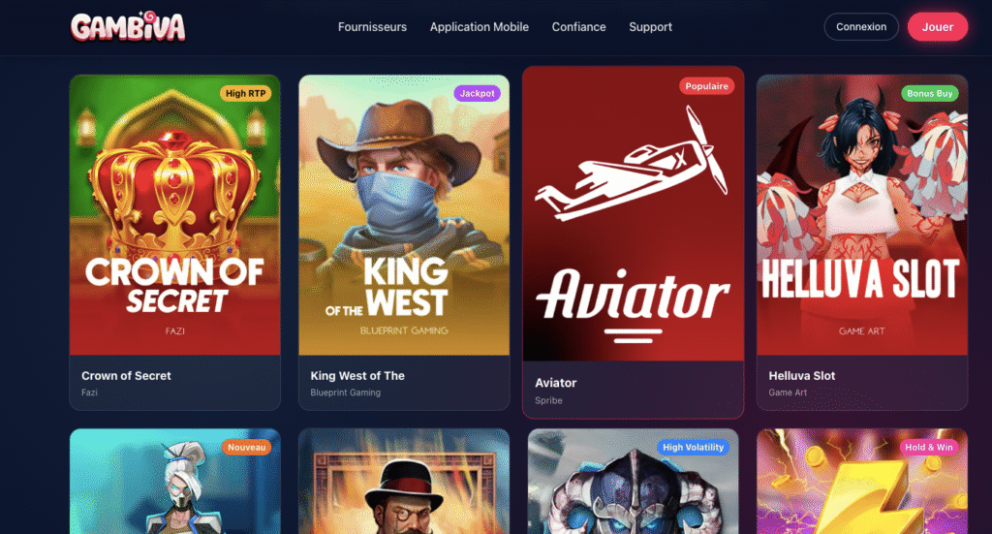Image resolution: width=992 pixels, height=534 pixels.
Task: Open the Application Mobile page
Action: [479, 27]
